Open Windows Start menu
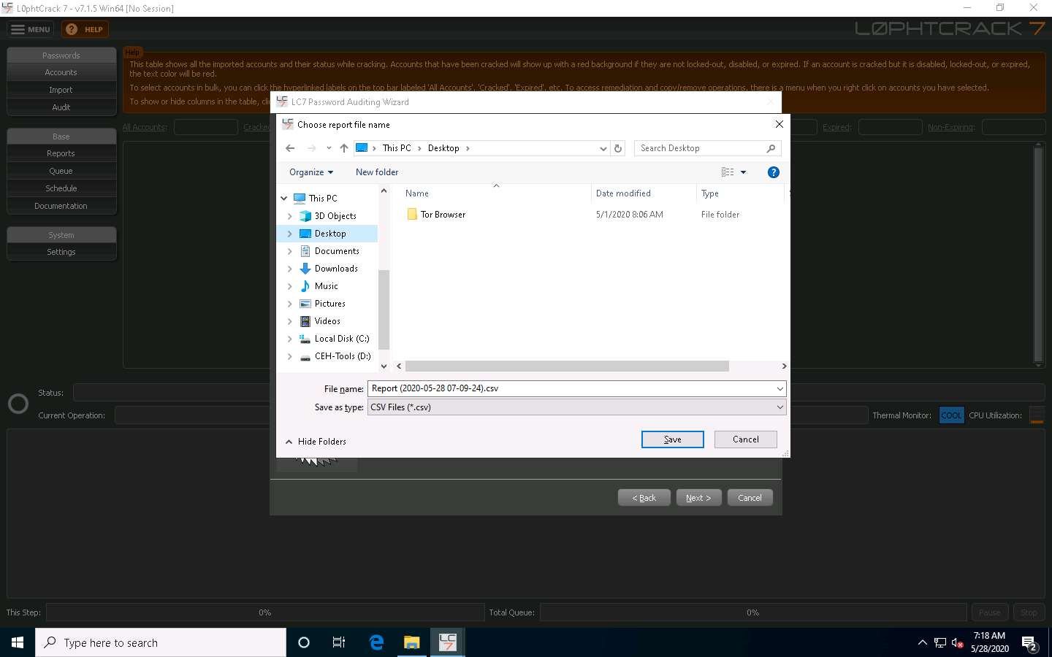 18,642
